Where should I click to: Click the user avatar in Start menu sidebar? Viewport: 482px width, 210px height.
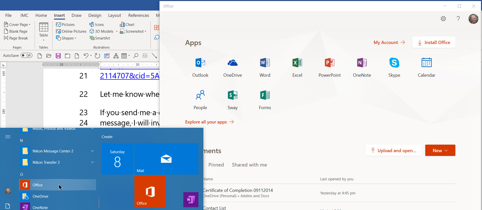point(8,191)
